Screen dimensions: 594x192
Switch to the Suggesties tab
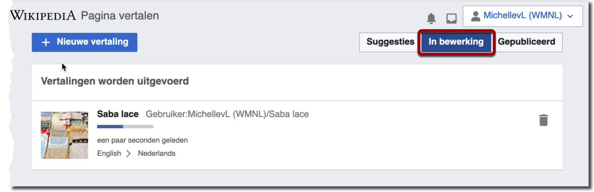point(390,42)
